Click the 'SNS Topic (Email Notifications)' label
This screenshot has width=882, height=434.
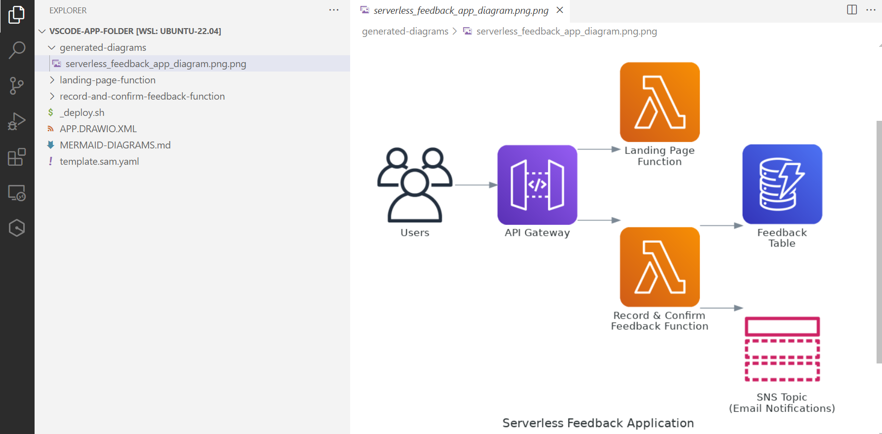tap(782, 403)
